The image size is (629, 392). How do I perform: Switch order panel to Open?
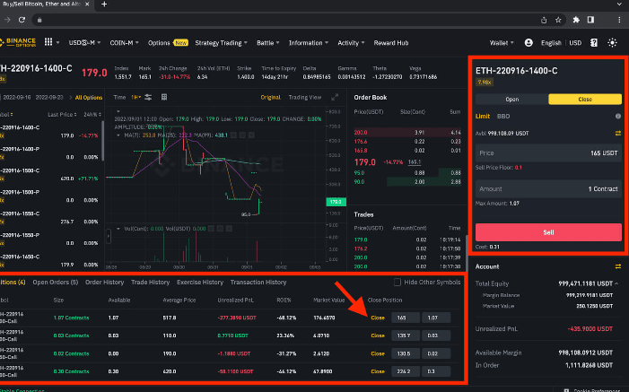pos(511,99)
